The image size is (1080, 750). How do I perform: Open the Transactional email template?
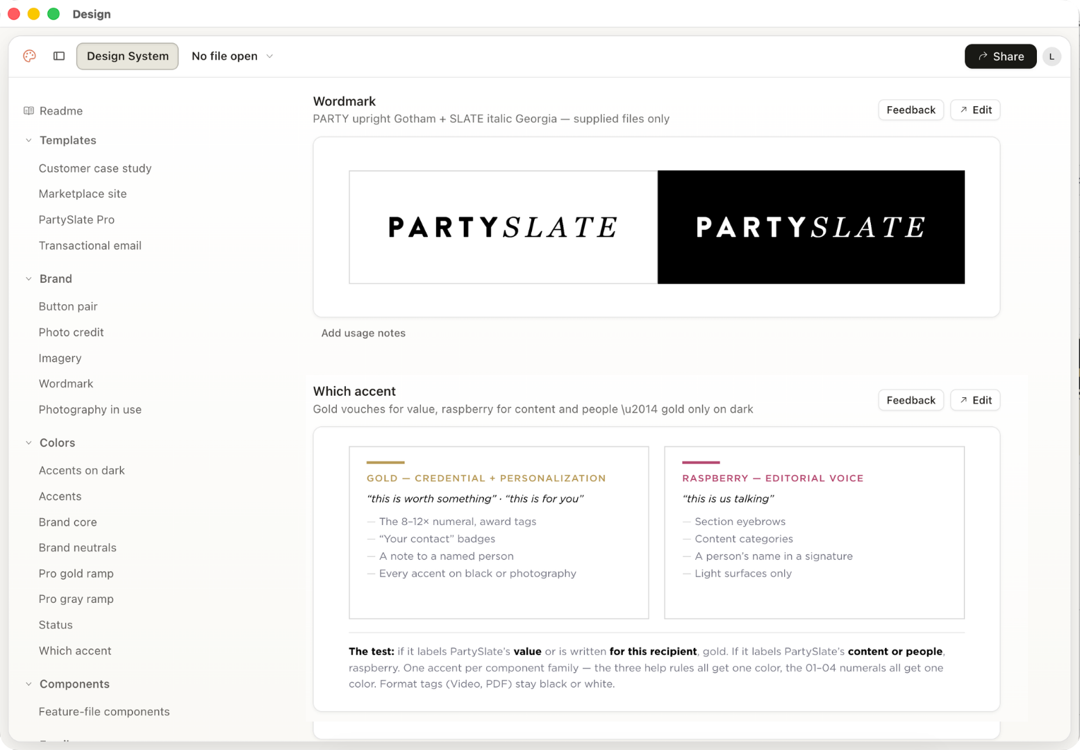[x=90, y=246]
